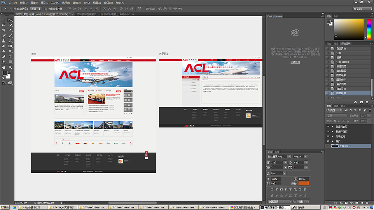Open the font size 32 点 dropdown
374x210 pixels.
[x=285, y=162]
